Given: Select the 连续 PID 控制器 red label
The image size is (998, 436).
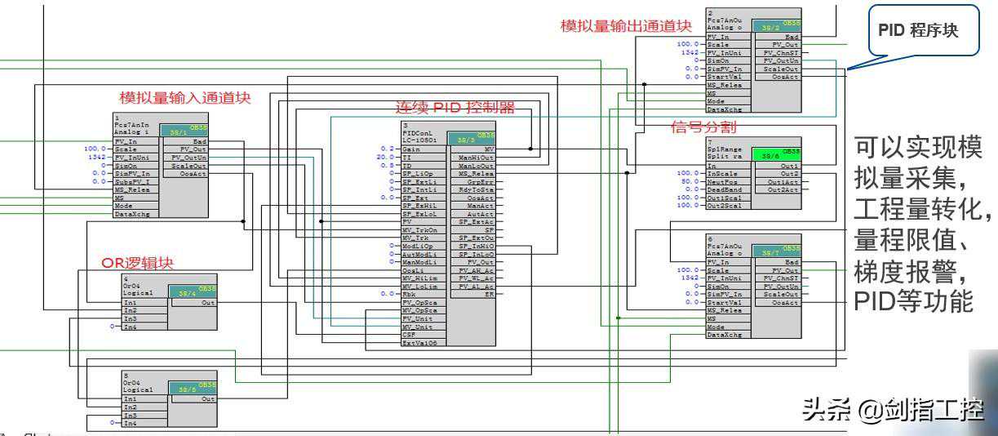Looking at the screenshot, I should coord(455,107).
